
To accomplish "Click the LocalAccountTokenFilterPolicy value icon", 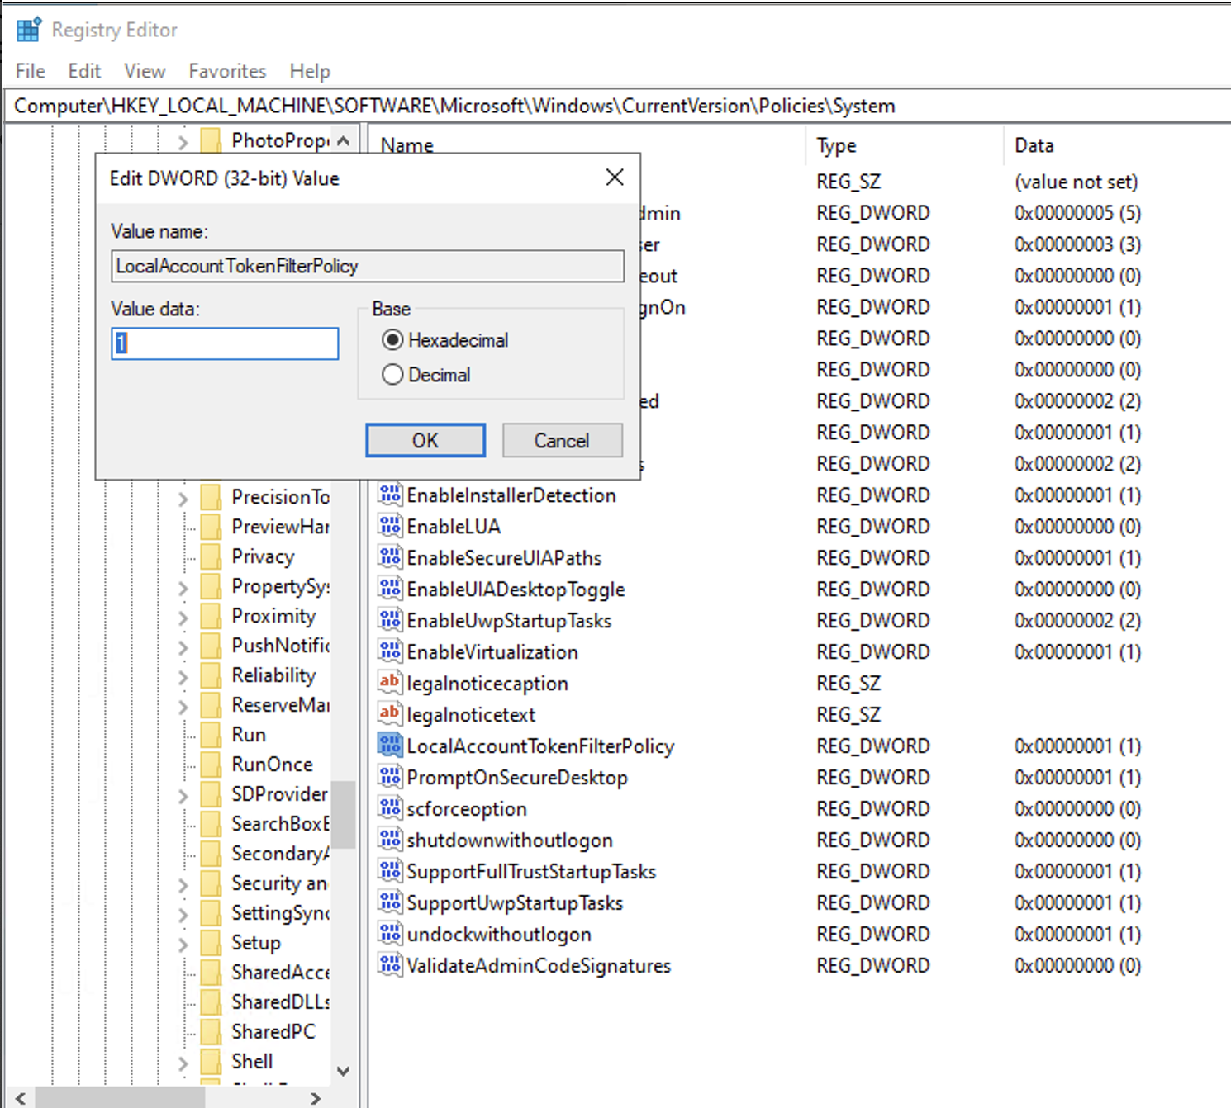I will tap(390, 746).
